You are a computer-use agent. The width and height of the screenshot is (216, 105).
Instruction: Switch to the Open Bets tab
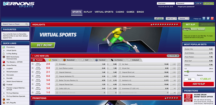(x=207, y=25)
